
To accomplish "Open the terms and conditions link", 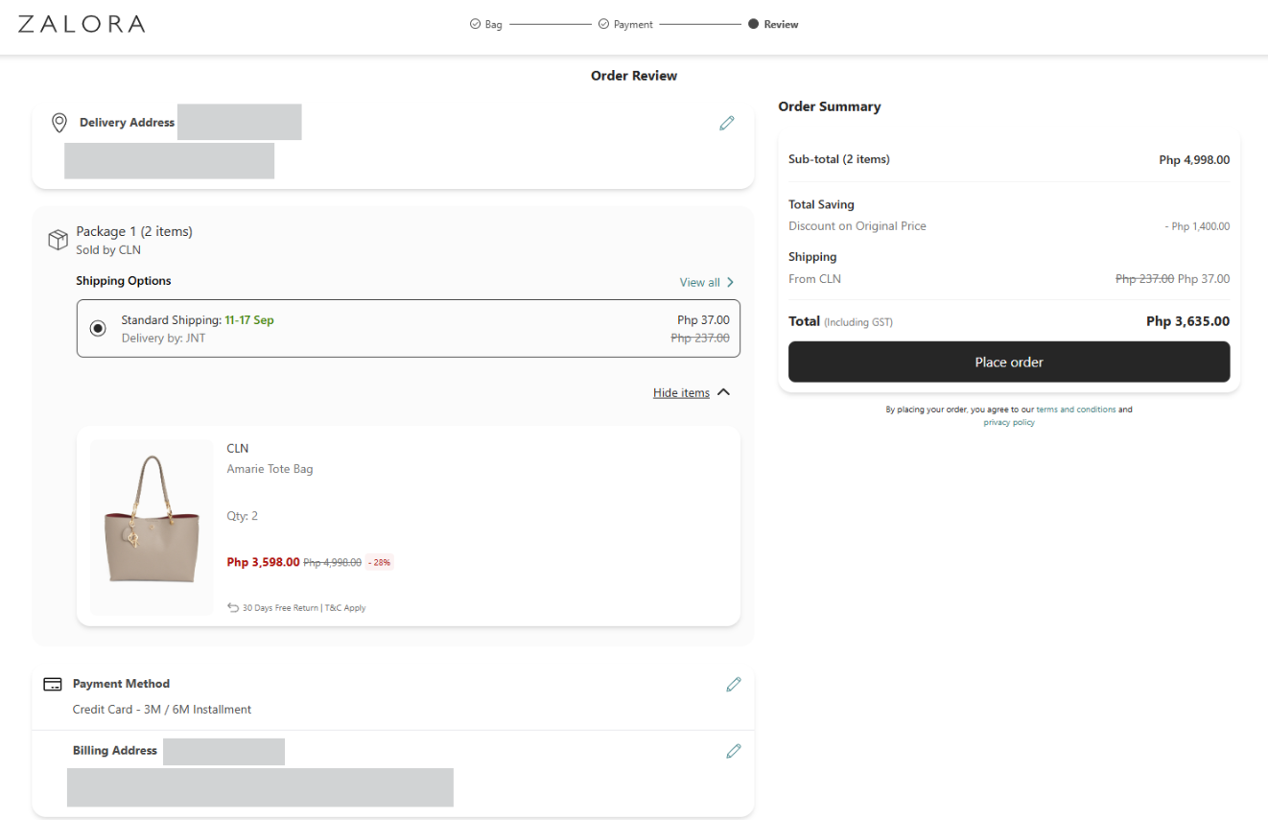I will point(1075,410).
